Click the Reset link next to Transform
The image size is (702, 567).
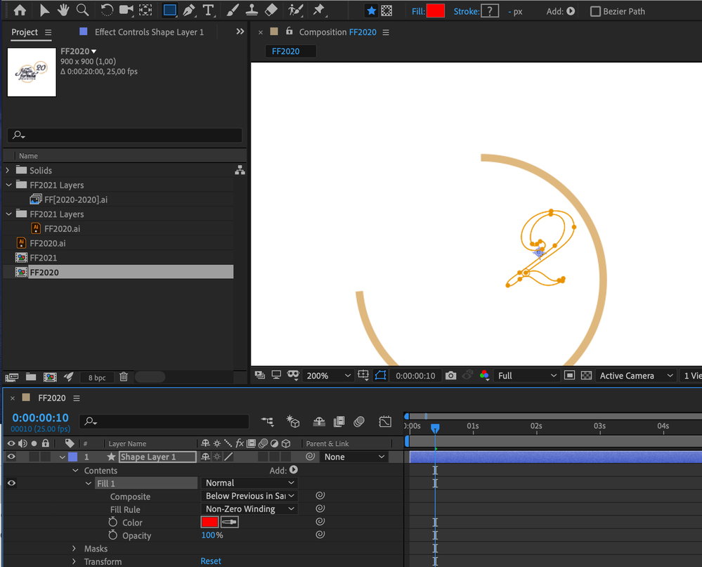[x=211, y=561]
